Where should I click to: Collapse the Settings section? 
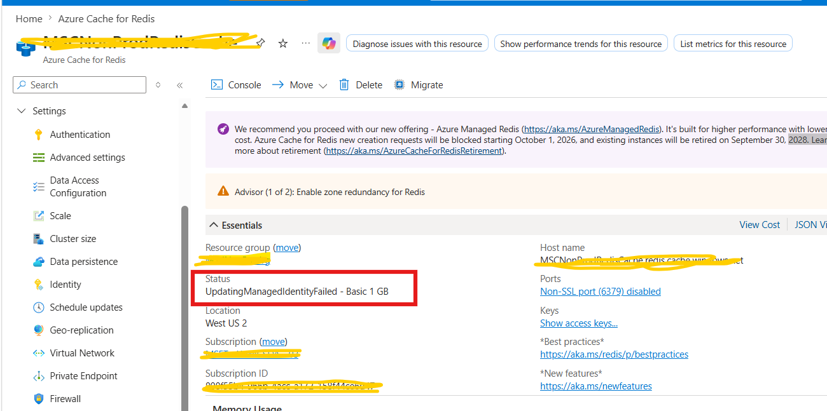click(22, 111)
